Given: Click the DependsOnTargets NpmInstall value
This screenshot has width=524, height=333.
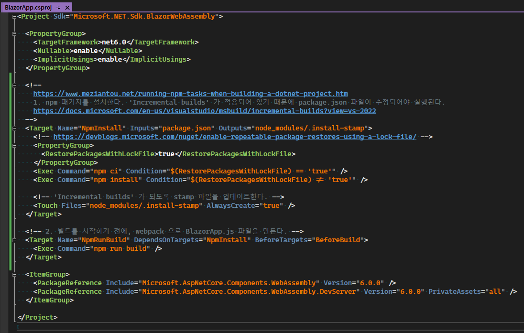Looking at the screenshot, I should click(227, 240).
